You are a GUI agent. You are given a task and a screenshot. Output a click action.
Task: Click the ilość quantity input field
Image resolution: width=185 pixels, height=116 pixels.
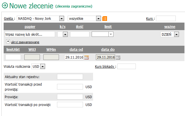(x=80, y=34)
